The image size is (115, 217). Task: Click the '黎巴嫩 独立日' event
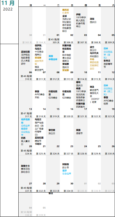[52, 132]
